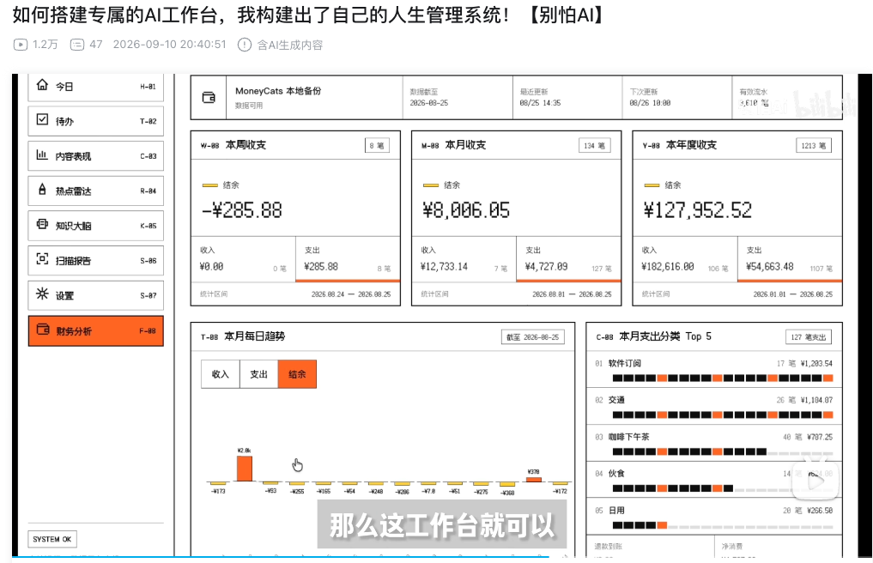Screen dimensions: 873x563
Task: Click the weekly balance -¥285.88
Action: tap(241, 210)
